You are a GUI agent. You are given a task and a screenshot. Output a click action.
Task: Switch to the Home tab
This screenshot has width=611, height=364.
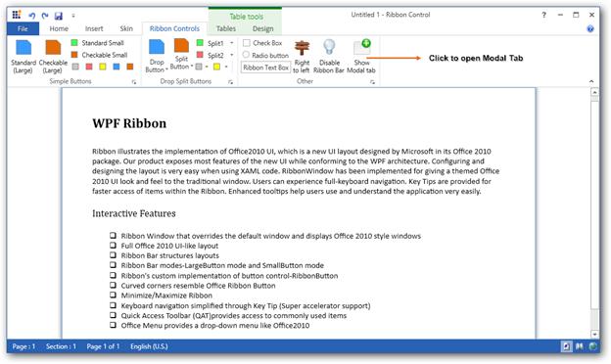tap(59, 28)
